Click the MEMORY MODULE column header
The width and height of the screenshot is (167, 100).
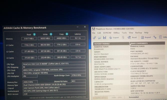click(111, 43)
